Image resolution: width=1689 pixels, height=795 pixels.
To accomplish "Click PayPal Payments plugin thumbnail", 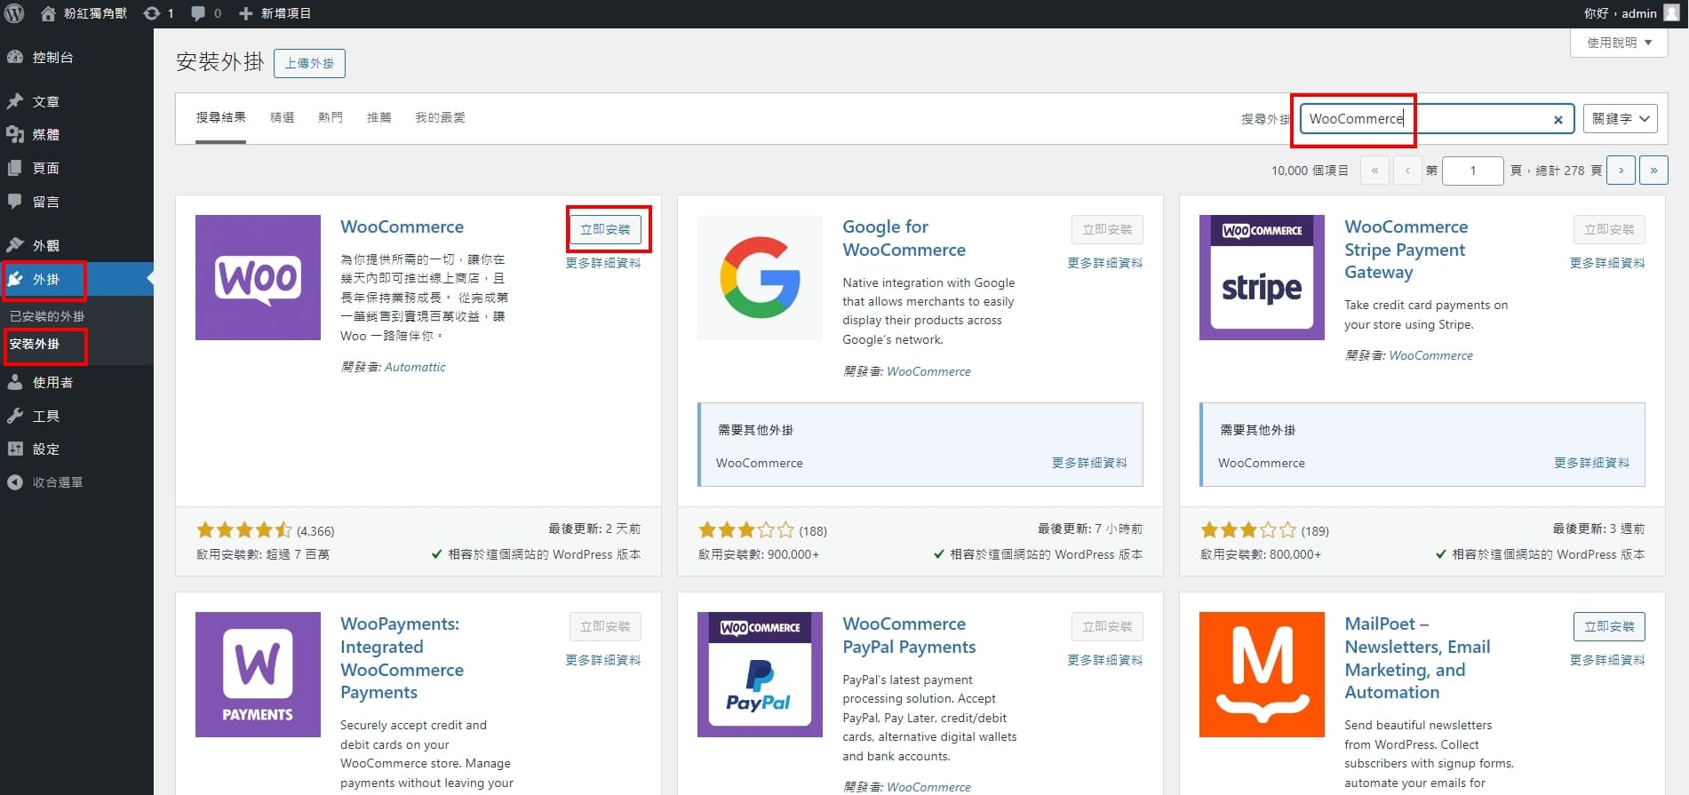I will [x=760, y=674].
